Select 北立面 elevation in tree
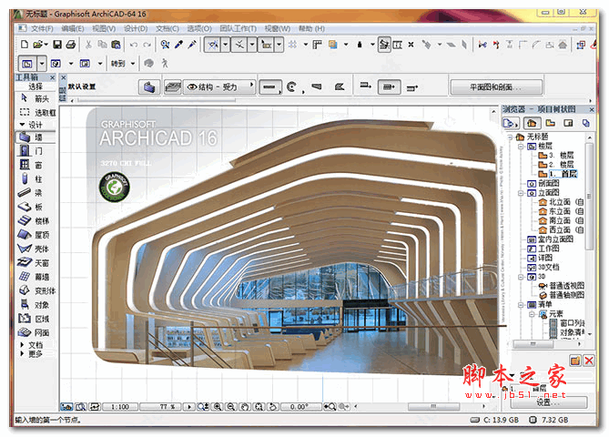This screenshot has width=609, height=437. (x=560, y=202)
